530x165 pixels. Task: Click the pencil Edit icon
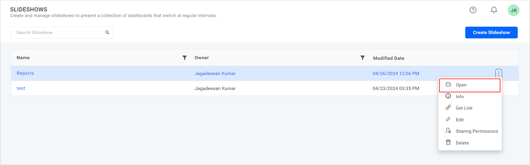tap(448, 119)
